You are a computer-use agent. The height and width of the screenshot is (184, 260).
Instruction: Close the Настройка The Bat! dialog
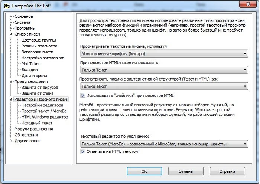[x=248, y=4]
